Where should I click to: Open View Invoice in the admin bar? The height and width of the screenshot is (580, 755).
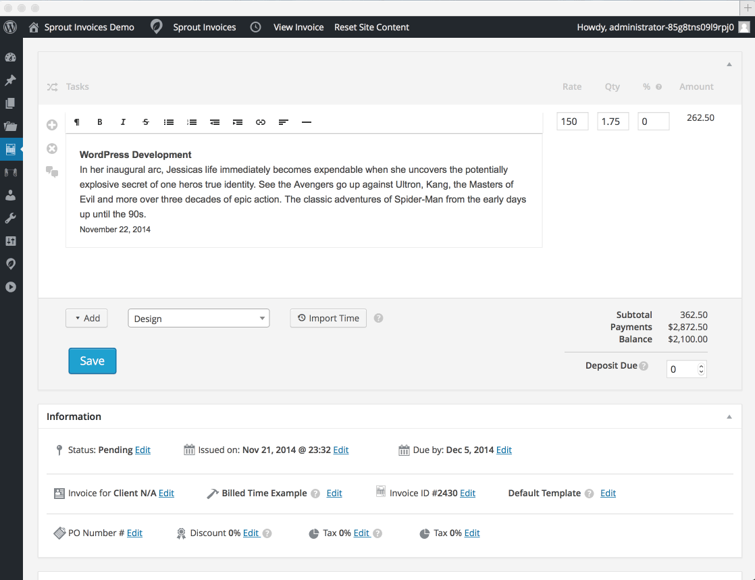pos(298,27)
